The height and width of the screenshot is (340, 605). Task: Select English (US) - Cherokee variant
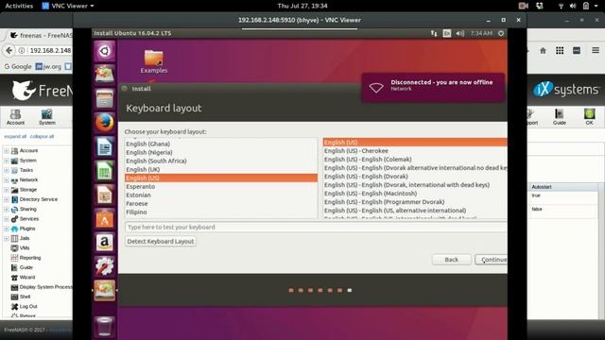[x=415, y=151]
